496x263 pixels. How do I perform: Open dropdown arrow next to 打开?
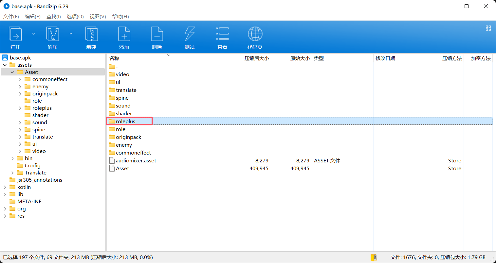point(33,34)
